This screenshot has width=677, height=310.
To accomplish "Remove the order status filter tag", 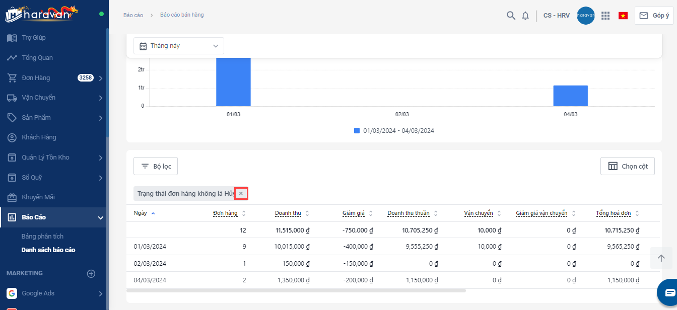I will pyautogui.click(x=241, y=194).
